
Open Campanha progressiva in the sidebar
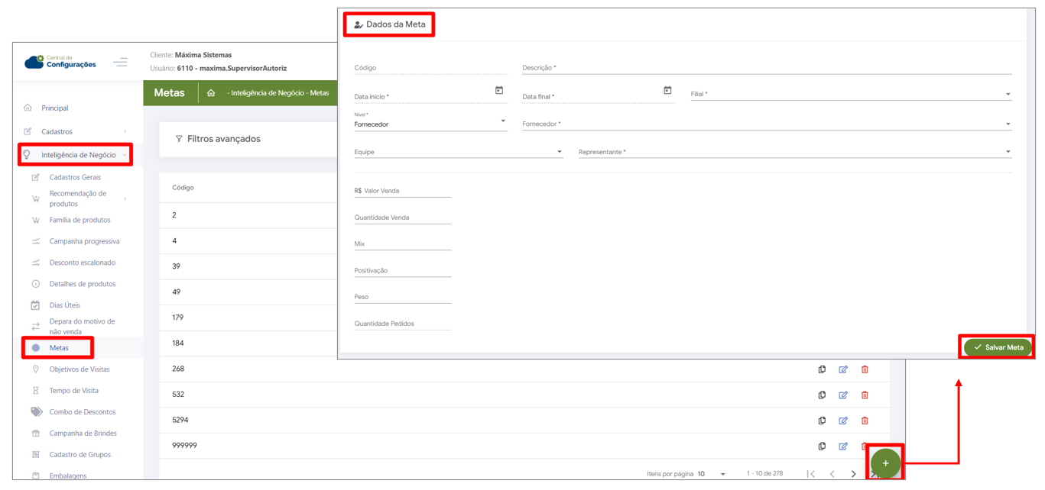[84, 241]
